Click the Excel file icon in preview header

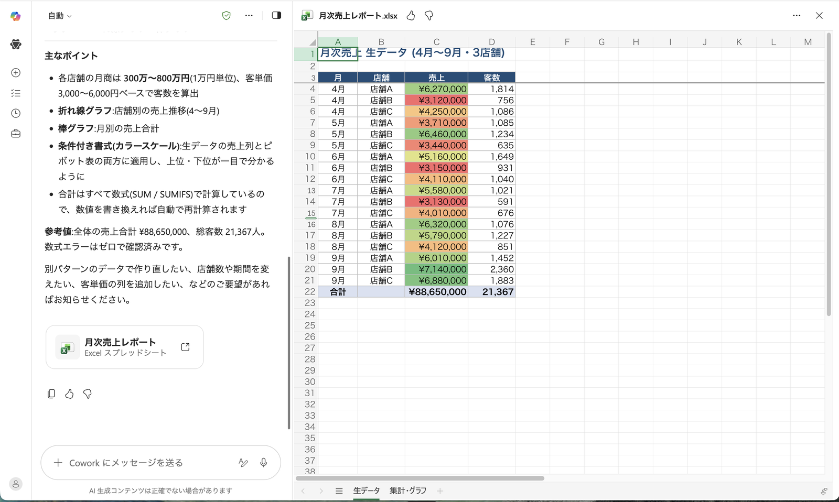pos(307,16)
